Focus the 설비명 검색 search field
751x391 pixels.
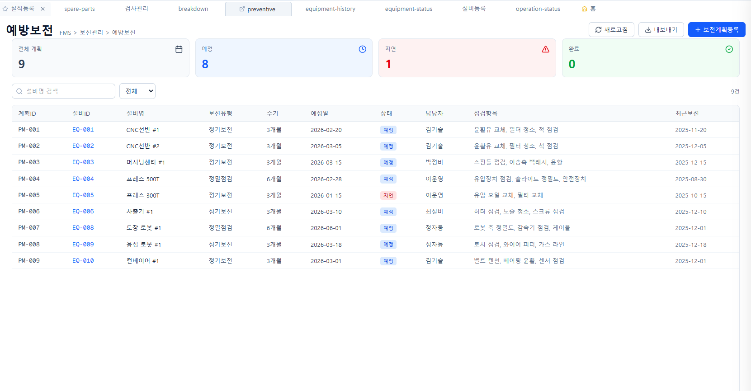(x=63, y=91)
